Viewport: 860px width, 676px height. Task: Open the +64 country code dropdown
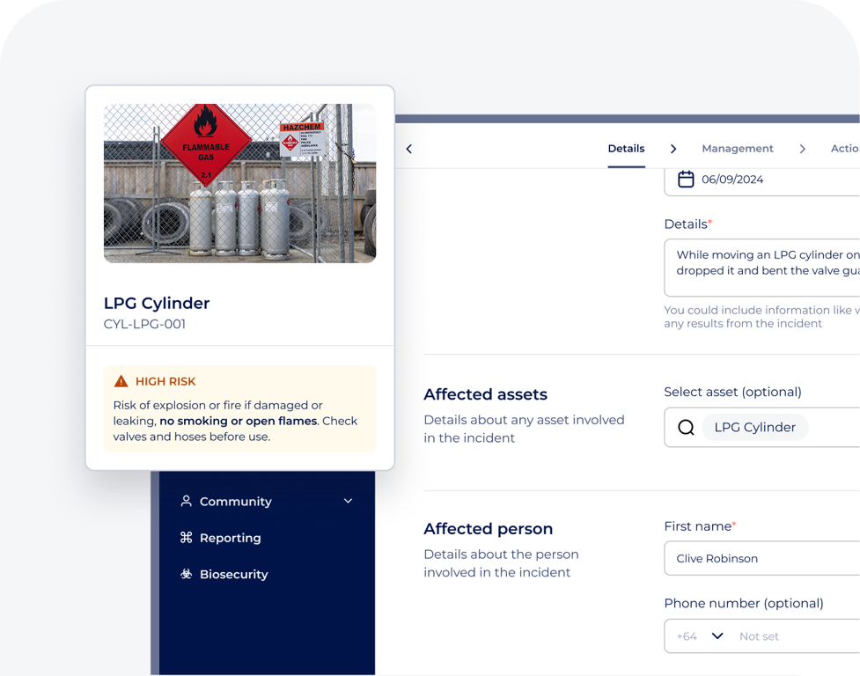click(700, 636)
